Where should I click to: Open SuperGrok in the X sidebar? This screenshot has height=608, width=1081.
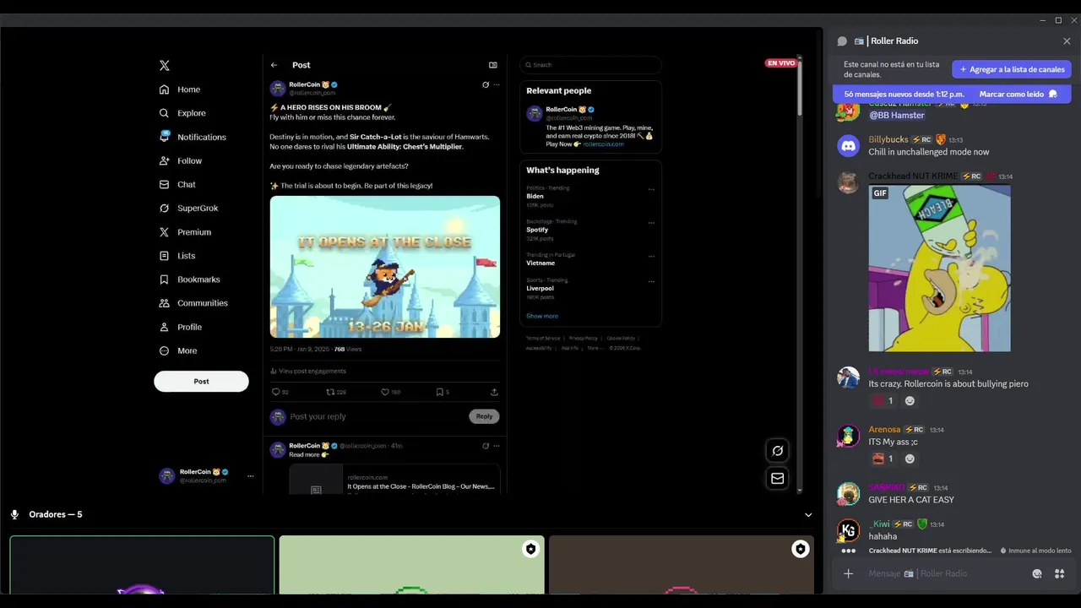click(x=188, y=208)
